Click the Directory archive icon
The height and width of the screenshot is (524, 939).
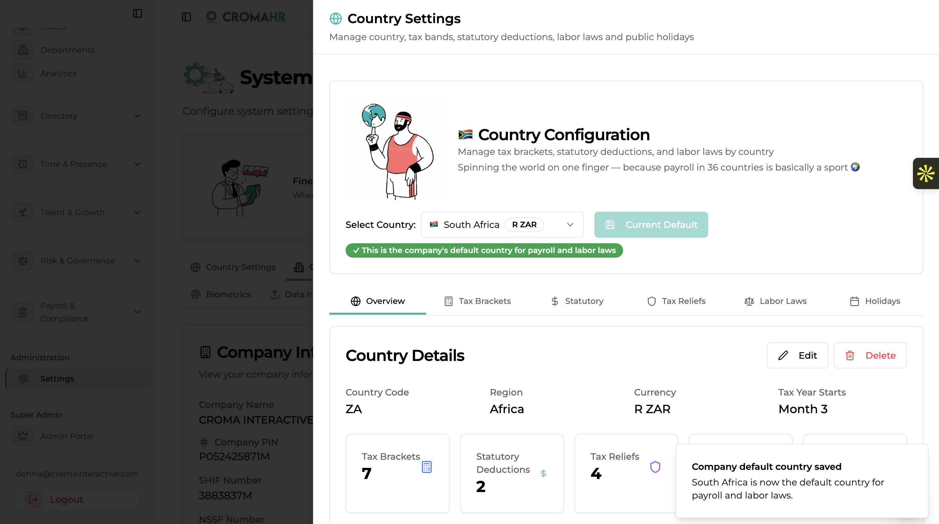coord(22,116)
